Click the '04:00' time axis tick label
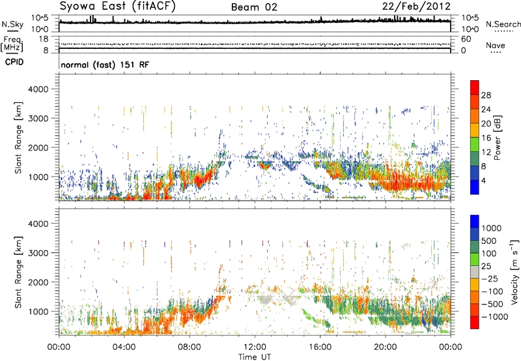The width and height of the screenshot is (521, 361). point(124,347)
